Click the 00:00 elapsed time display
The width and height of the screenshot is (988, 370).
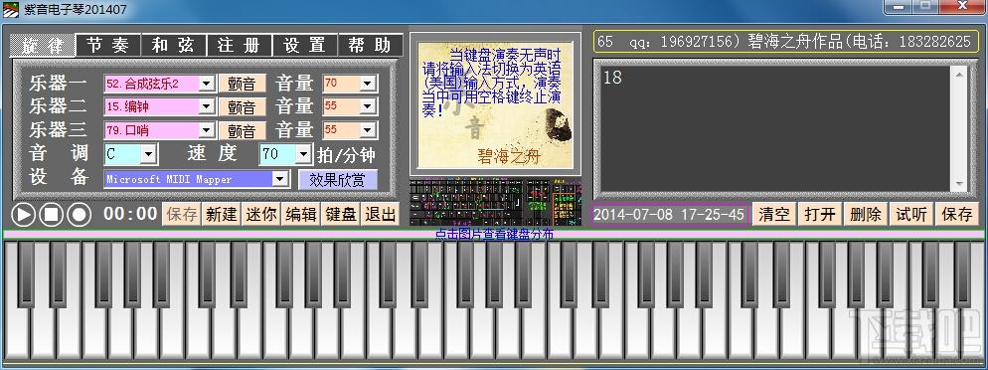point(130,214)
